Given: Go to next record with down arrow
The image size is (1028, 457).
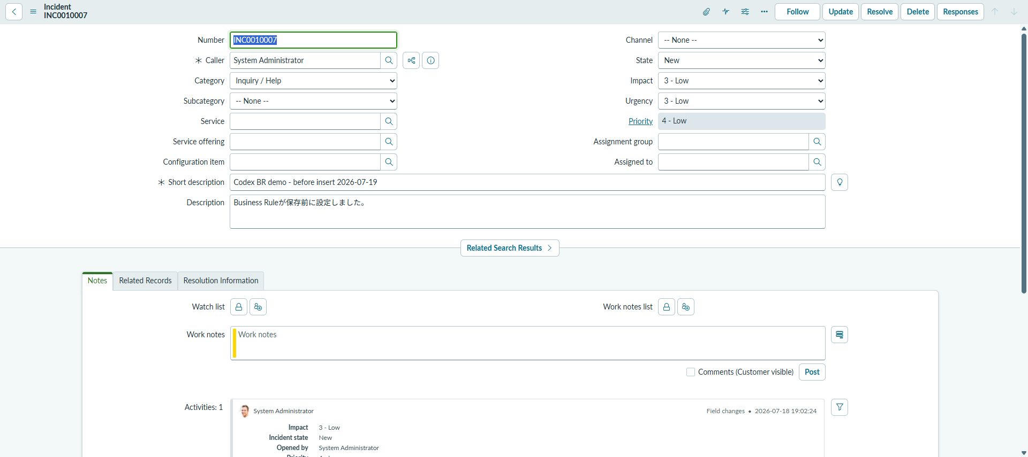Looking at the screenshot, I should (x=1014, y=12).
